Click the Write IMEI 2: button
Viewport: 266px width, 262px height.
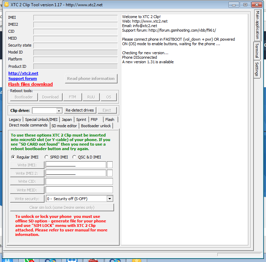click(27, 173)
